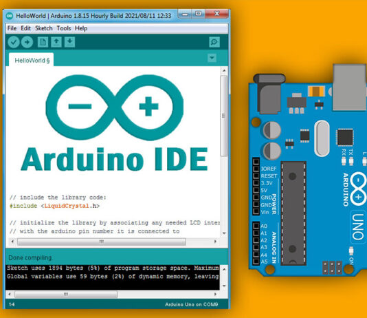Open a sketch with the up-arrow icon
The width and height of the screenshot is (367, 318).
click(56, 42)
